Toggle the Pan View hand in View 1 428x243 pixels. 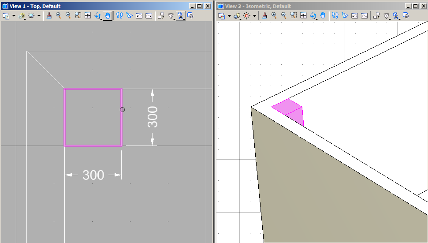pos(108,15)
